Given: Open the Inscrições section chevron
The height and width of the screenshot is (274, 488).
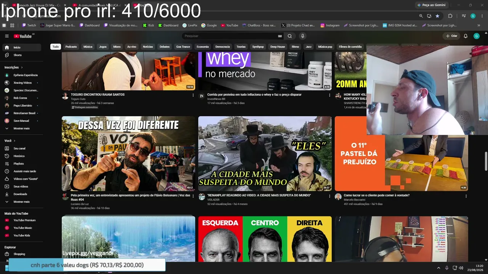Looking at the screenshot, I should pos(22,67).
